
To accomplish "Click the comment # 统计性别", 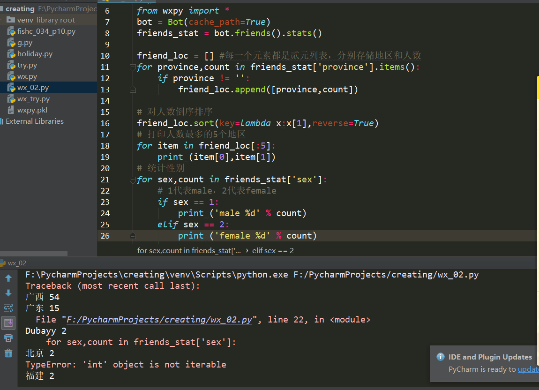I will click(x=161, y=168).
